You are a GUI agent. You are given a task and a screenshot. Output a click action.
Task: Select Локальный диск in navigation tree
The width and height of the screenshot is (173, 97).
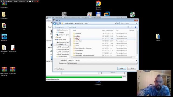pyautogui.click(x=64, y=42)
